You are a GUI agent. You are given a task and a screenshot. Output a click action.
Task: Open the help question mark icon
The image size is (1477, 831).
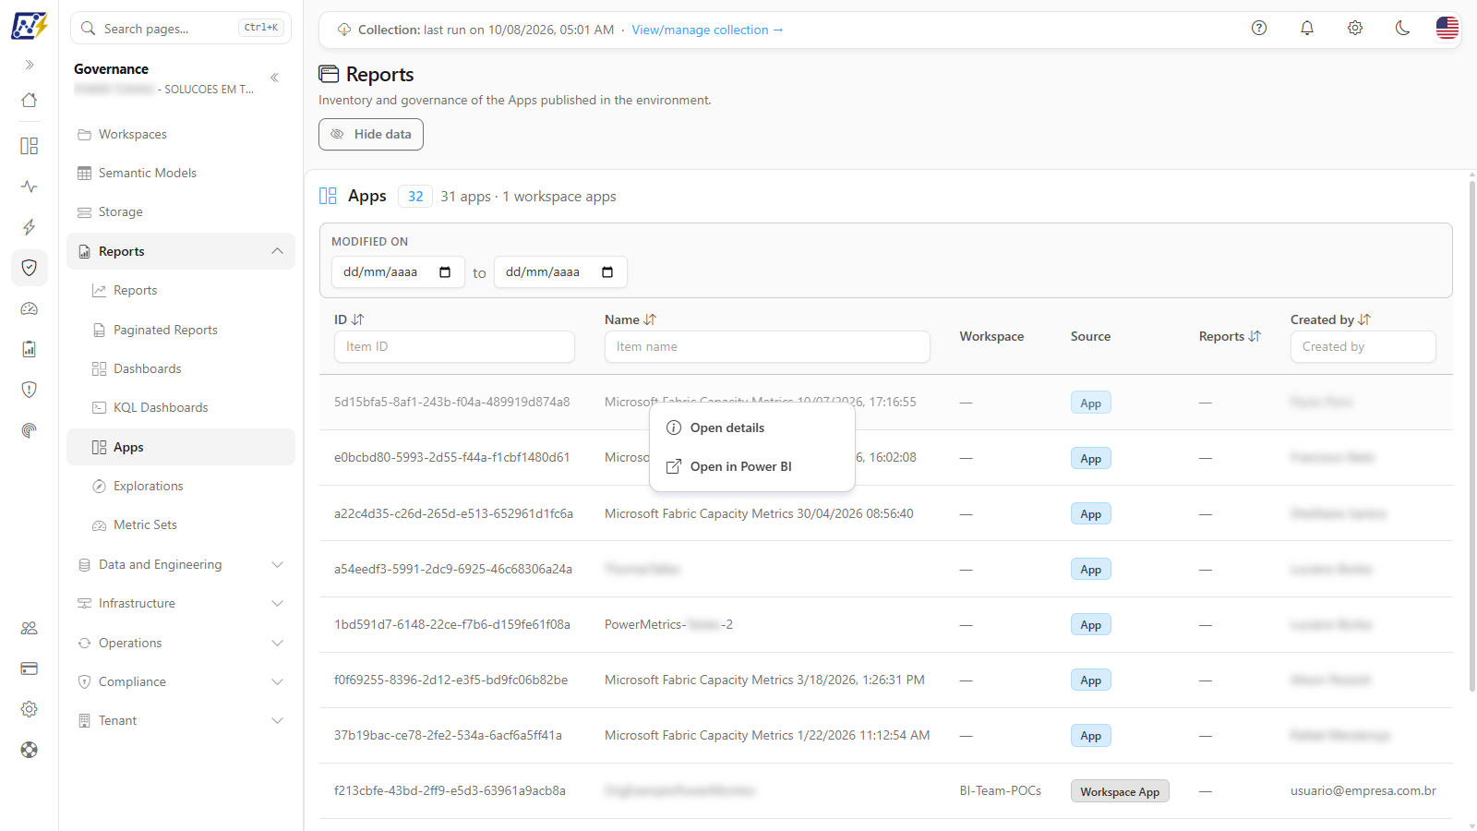pos(1259,28)
